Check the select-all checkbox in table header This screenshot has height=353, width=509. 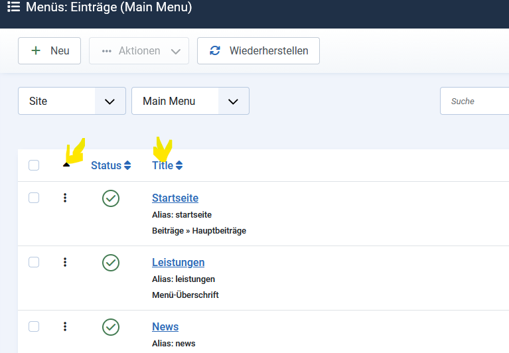(34, 165)
